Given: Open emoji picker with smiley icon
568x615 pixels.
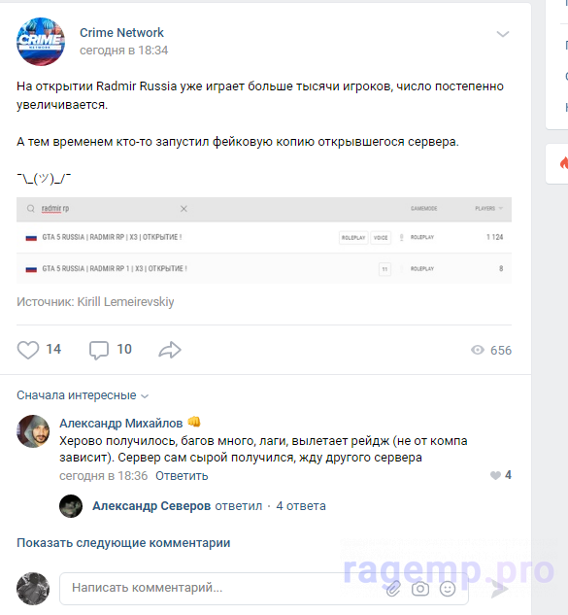Looking at the screenshot, I should pyautogui.click(x=448, y=589).
